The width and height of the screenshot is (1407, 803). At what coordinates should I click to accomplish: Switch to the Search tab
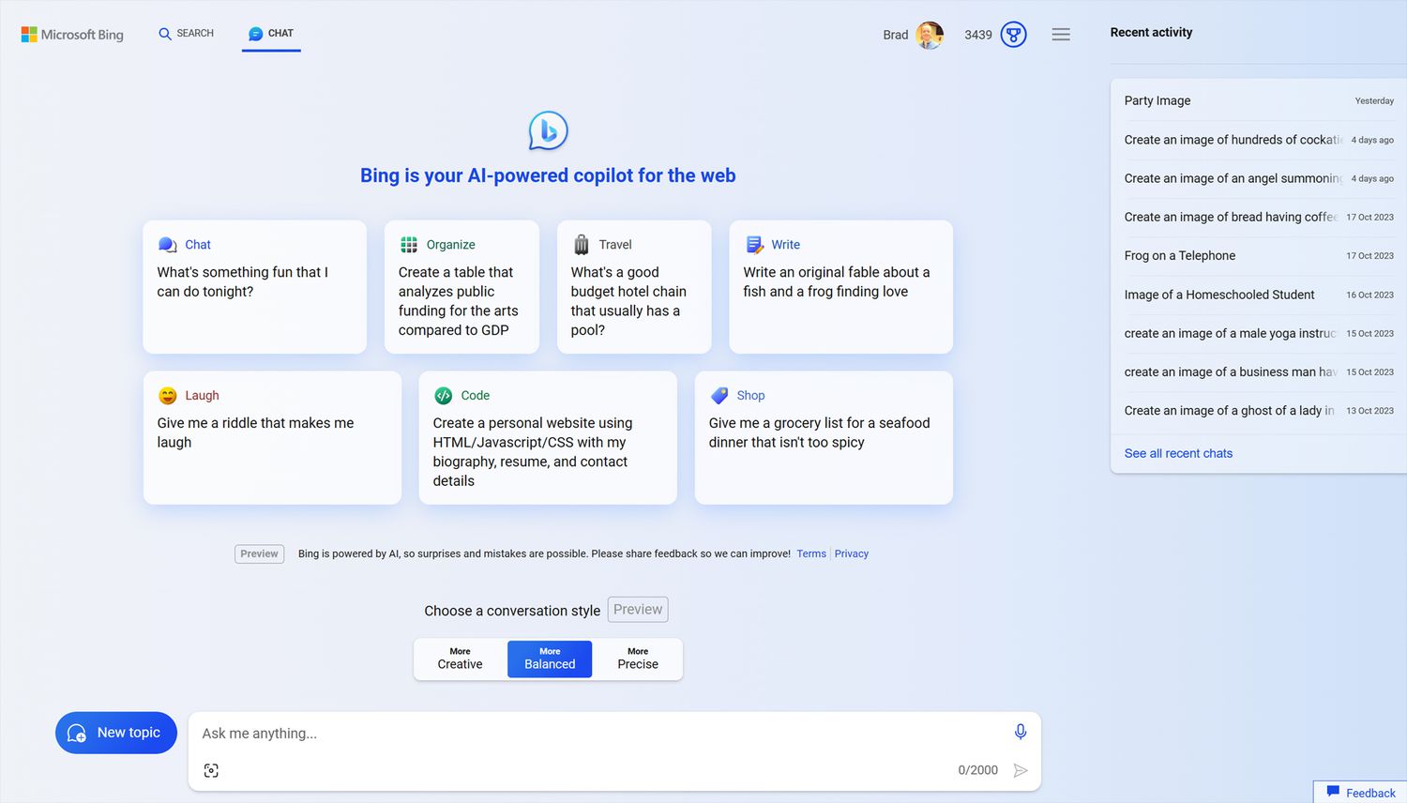[x=186, y=34]
